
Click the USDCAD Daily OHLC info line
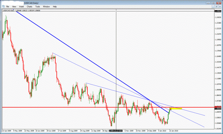tap(21, 11)
